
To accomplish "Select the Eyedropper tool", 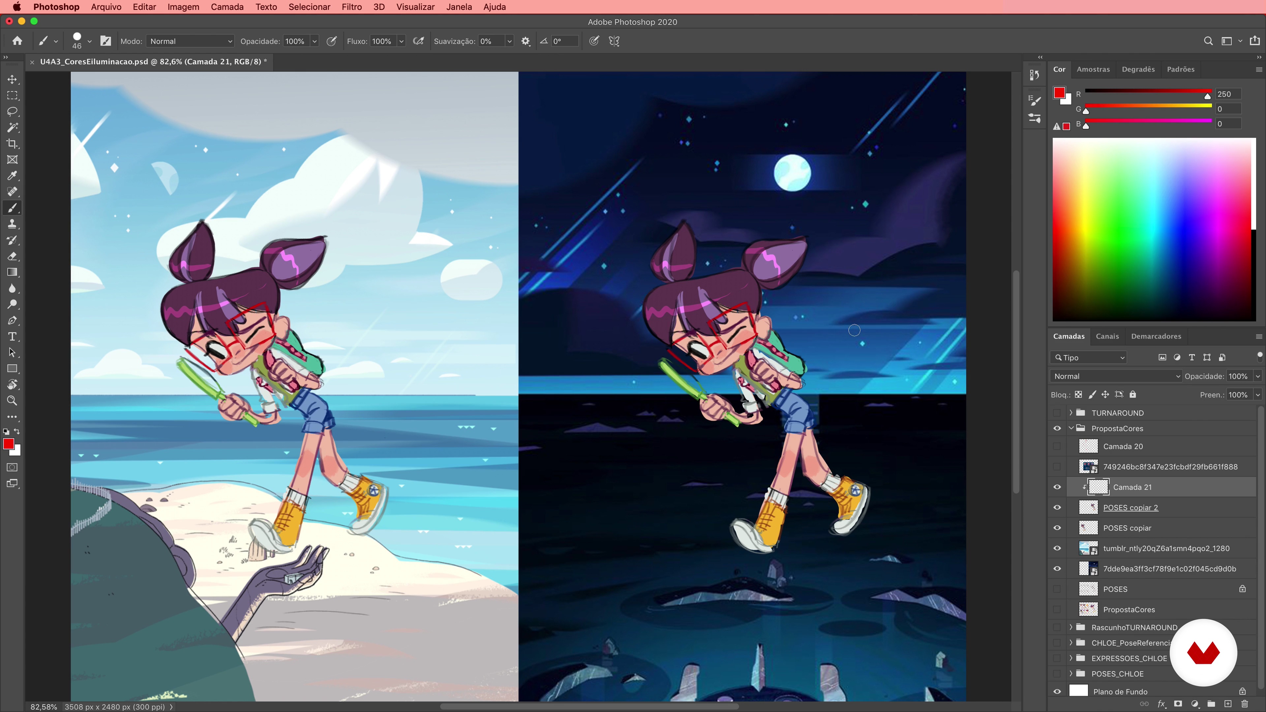I will click(x=12, y=176).
